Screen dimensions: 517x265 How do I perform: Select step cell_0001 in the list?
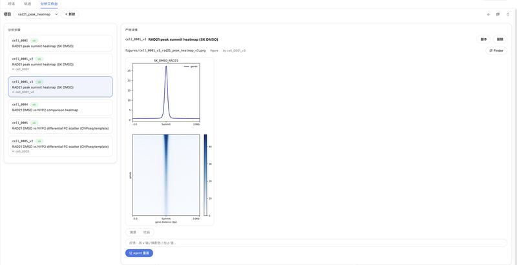(60, 43)
